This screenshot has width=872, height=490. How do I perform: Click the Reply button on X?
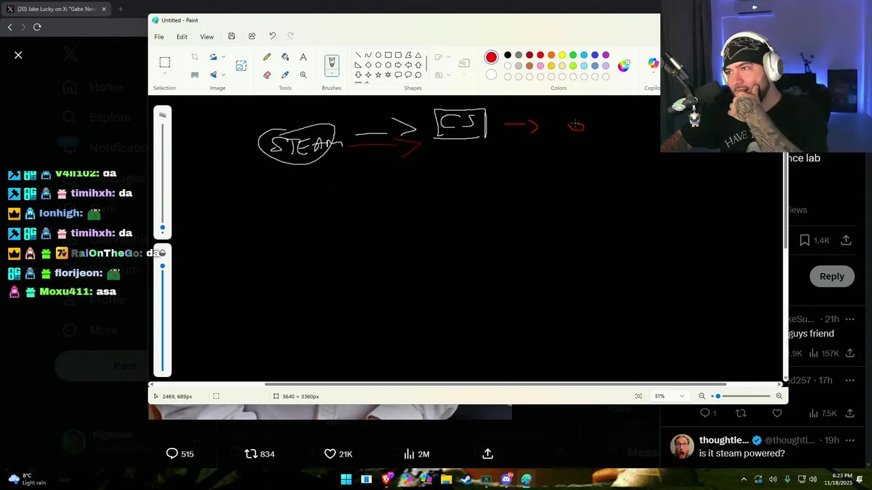point(832,276)
